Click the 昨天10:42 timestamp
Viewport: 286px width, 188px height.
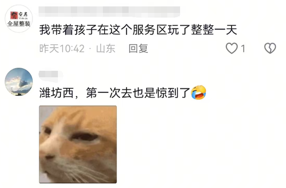(x=62, y=49)
